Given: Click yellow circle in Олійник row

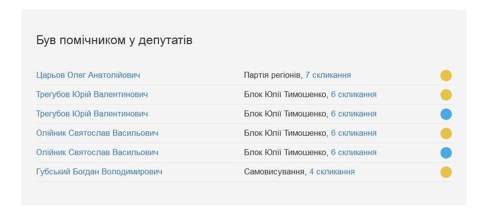Looking at the screenshot, I should 446,133.
